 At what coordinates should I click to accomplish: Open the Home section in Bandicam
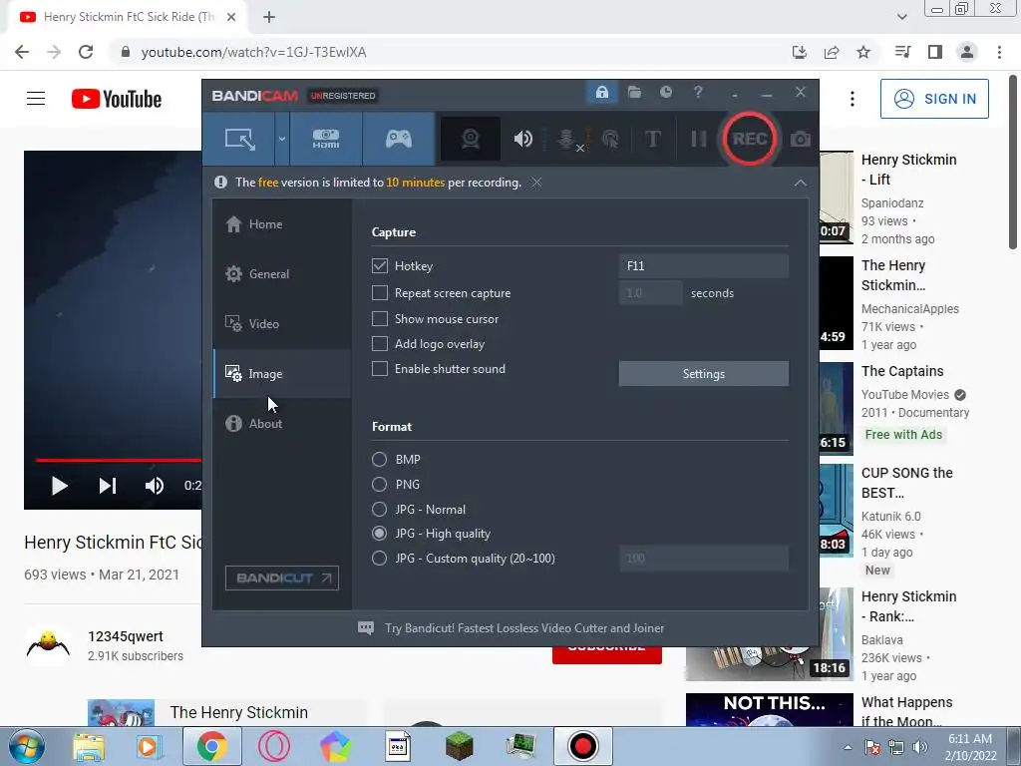[282, 224]
